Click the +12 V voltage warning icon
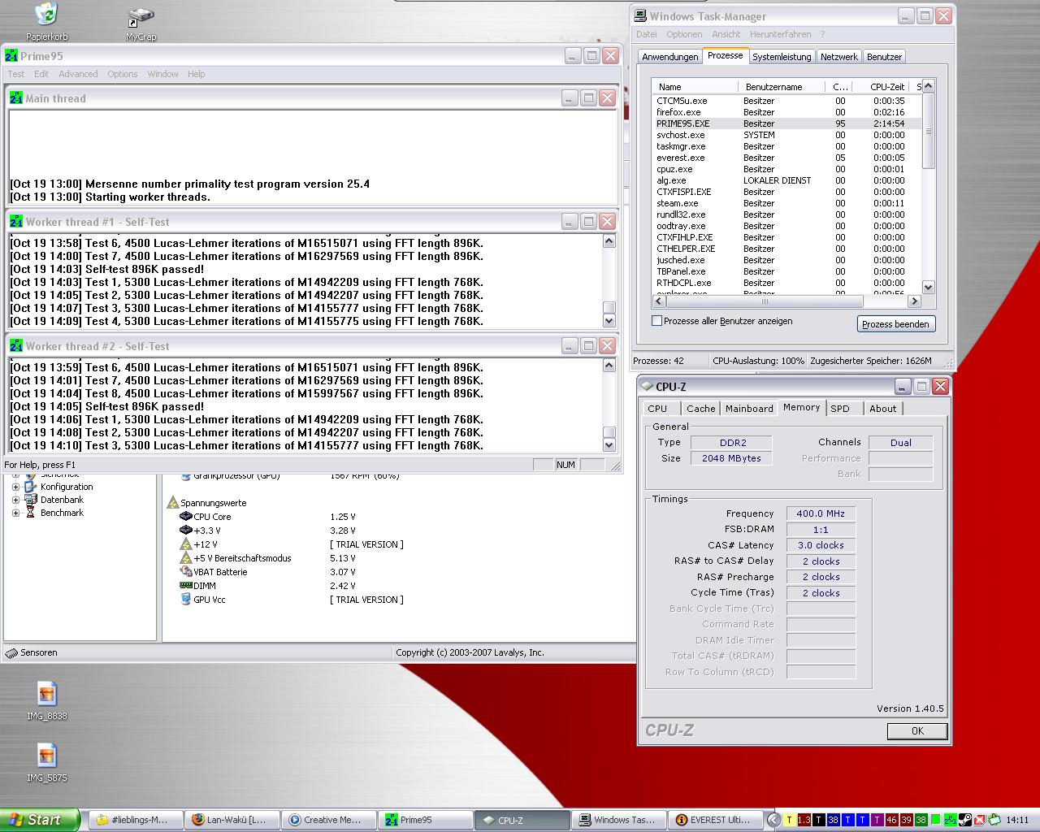 (x=186, y=544)
